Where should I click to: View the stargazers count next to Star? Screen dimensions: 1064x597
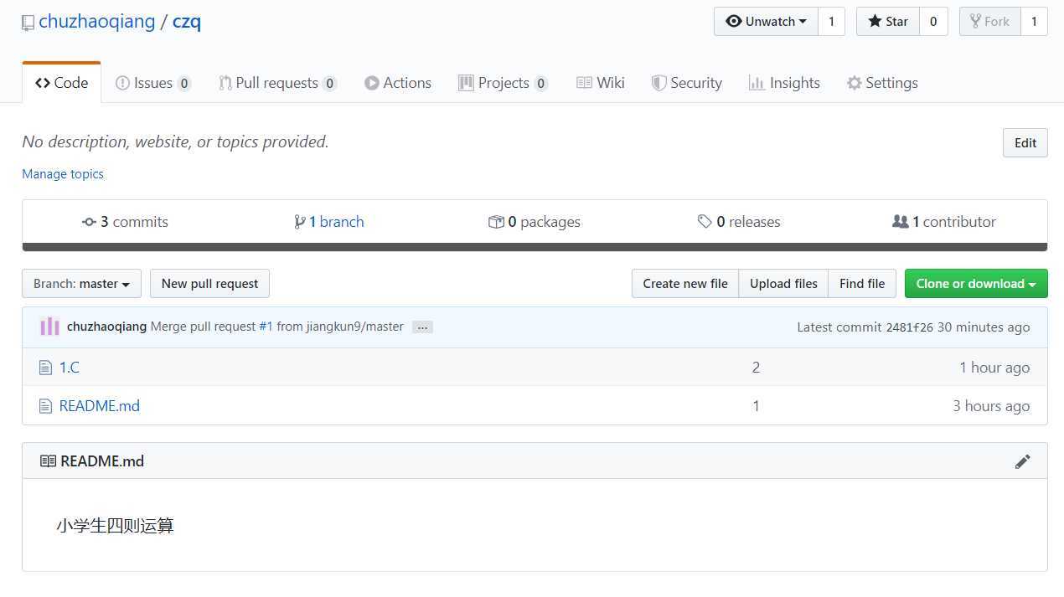point(933,22)
